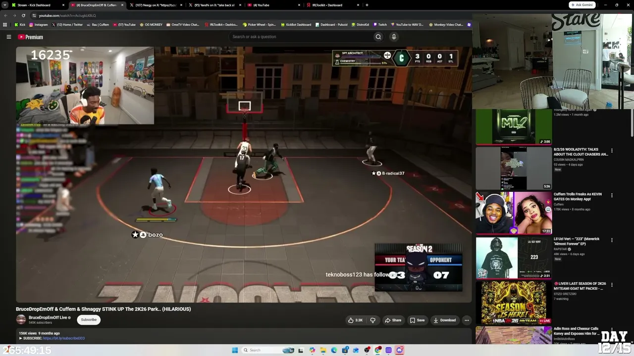Screen dimensions: 634x356
Task: Open a new browser tab
Action: [367, 5]
